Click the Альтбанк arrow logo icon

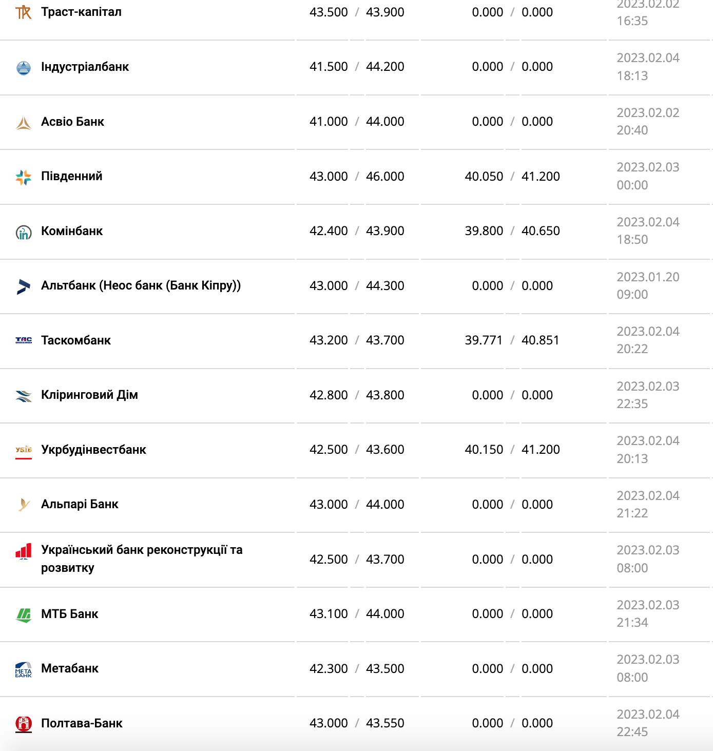pyautogui.click(x=24, y=286)
